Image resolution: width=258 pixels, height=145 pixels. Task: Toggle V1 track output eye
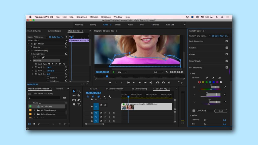pyautogui.click(x=105, y=105)
